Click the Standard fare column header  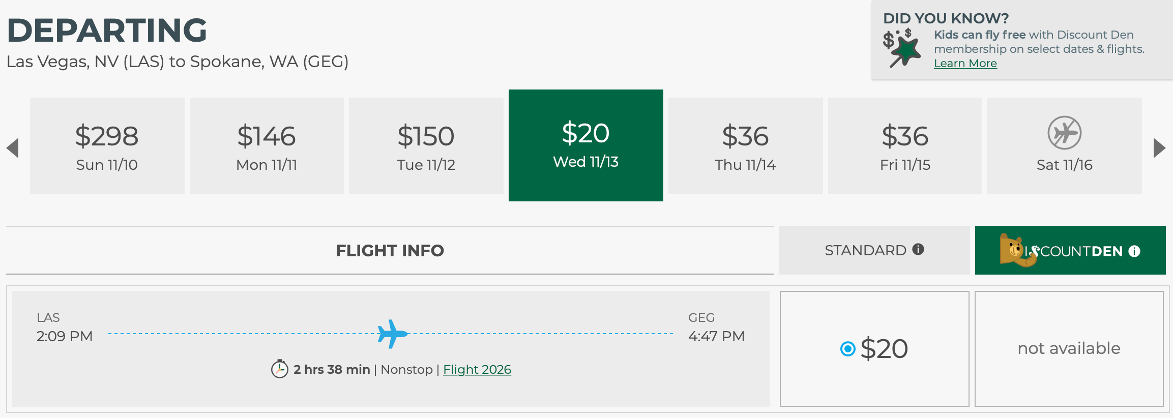[x=865, y=250]
